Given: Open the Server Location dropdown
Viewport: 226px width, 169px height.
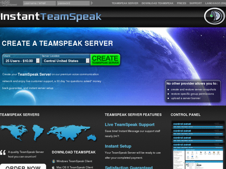Looking at the screenshot, I should pyautogui.click(x=66, y=61).
